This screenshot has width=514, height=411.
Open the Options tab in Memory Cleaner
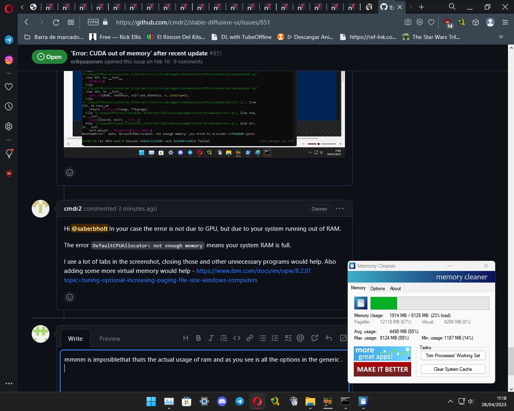377,288
